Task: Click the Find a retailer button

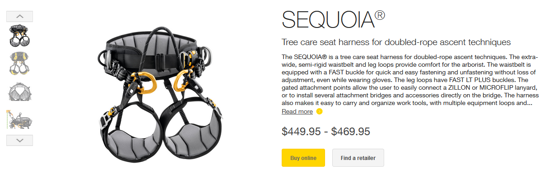Action: click(358, 158)
